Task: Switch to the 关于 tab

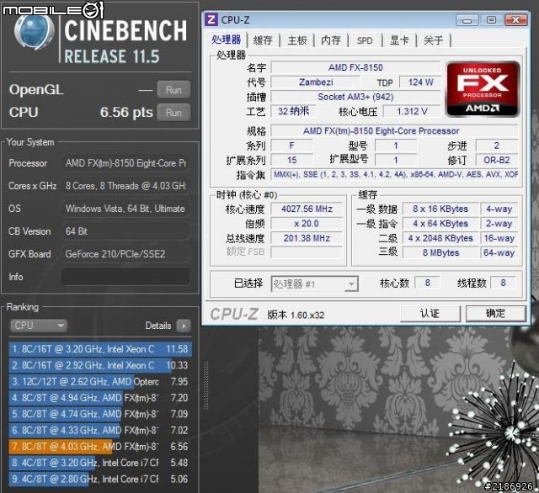Action: pyautogui.click(x=433, y=40)
